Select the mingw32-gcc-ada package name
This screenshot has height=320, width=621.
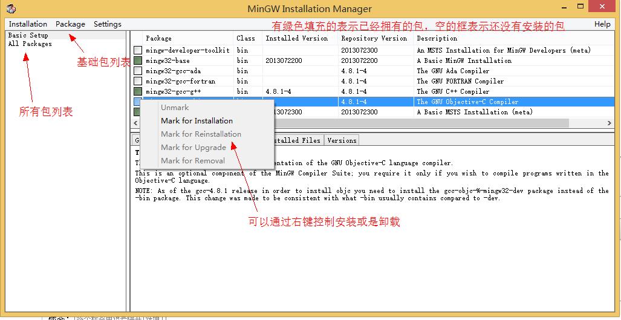[x=173, y=71]
